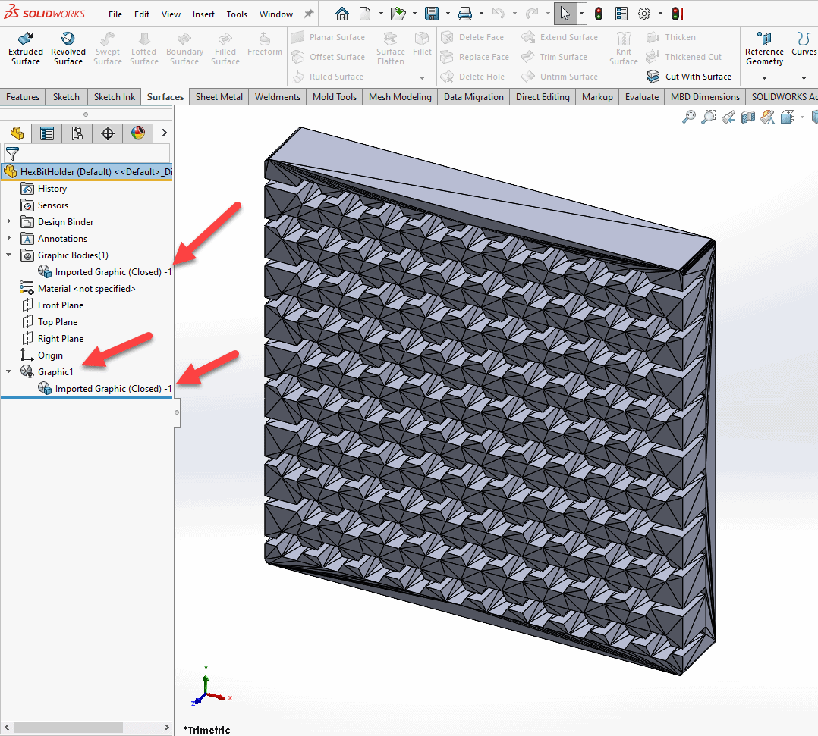Switch to the Sheet Metal tab
The height and width of the screenshot is (736, 818).
(x=219, y=97)
